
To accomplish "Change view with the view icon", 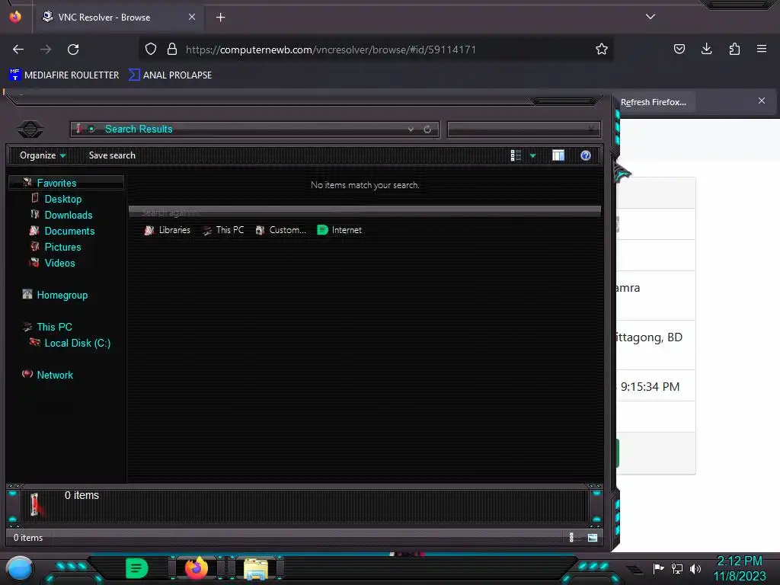I will [x=516, y=155].
